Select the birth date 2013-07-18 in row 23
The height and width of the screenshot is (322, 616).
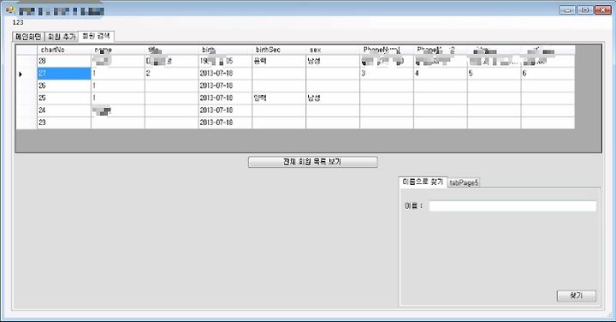[x=225, y=122]
